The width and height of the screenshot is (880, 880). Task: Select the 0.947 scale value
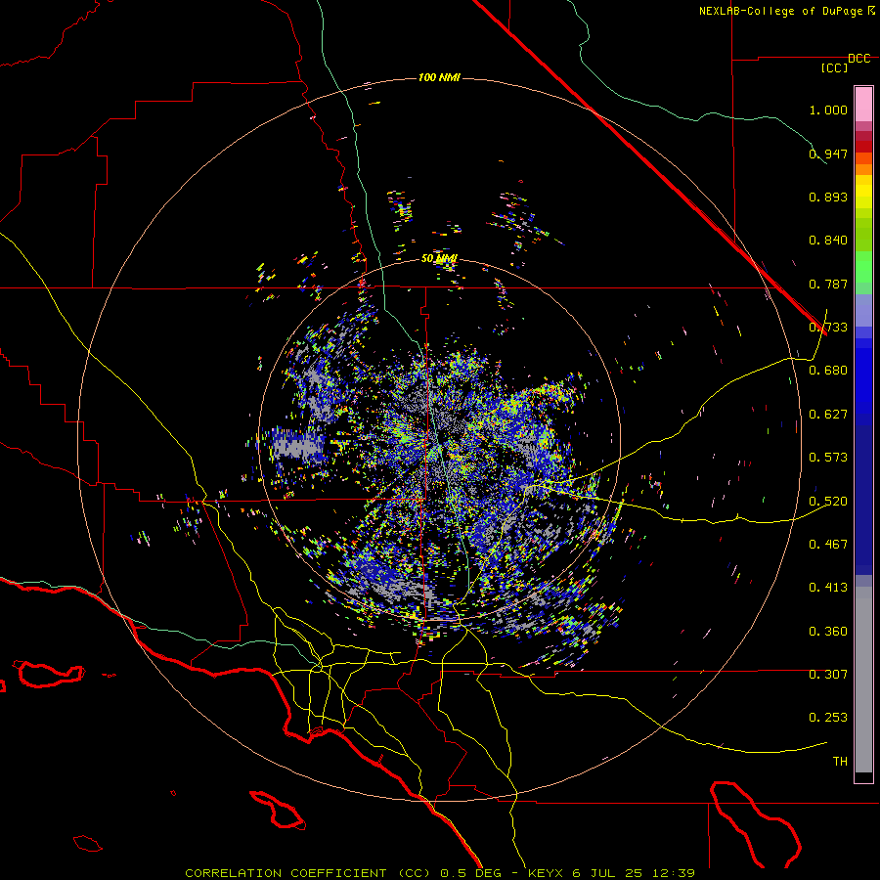(x=828, y=154)
